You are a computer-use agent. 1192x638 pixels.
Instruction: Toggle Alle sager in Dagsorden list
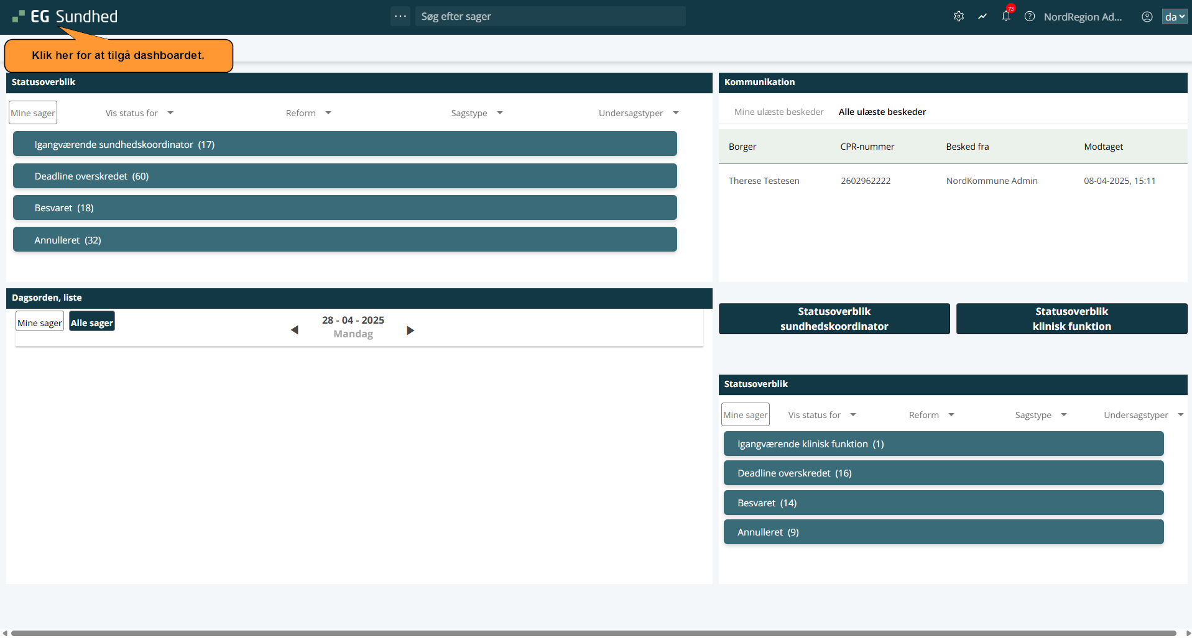tap(92, 322)
